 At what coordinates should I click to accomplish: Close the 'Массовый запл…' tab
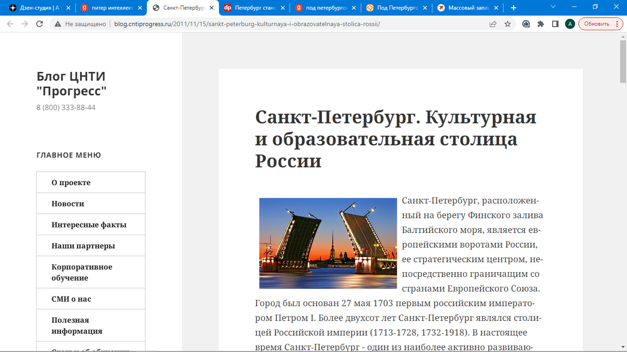pyautogui.click(x=497, y=8)
